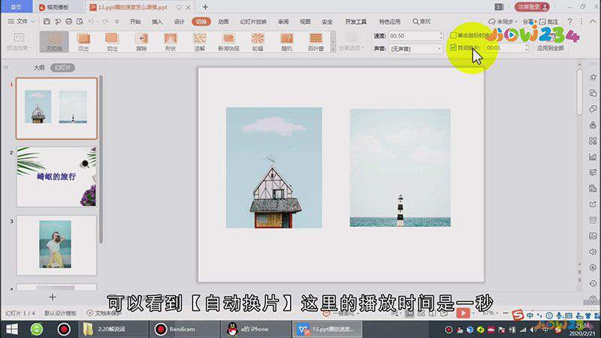601x338 pixels.
Task: Select slide 2 崎岖的旅行 thumbnail
Action: coord(56,177)
